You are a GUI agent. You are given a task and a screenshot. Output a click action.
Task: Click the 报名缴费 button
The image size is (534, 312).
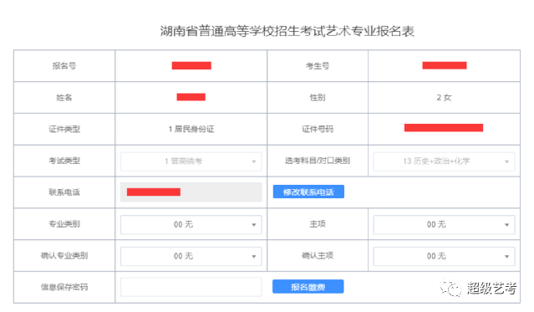pyautogui.click(x=308, y=286)
